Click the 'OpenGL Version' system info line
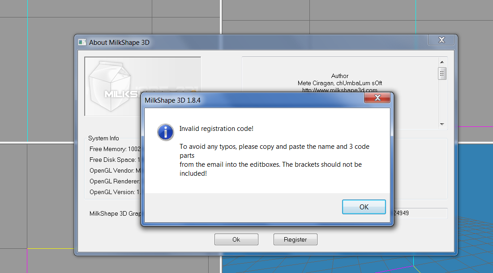This screenshot has width=493, height=273. pos(115,192)
